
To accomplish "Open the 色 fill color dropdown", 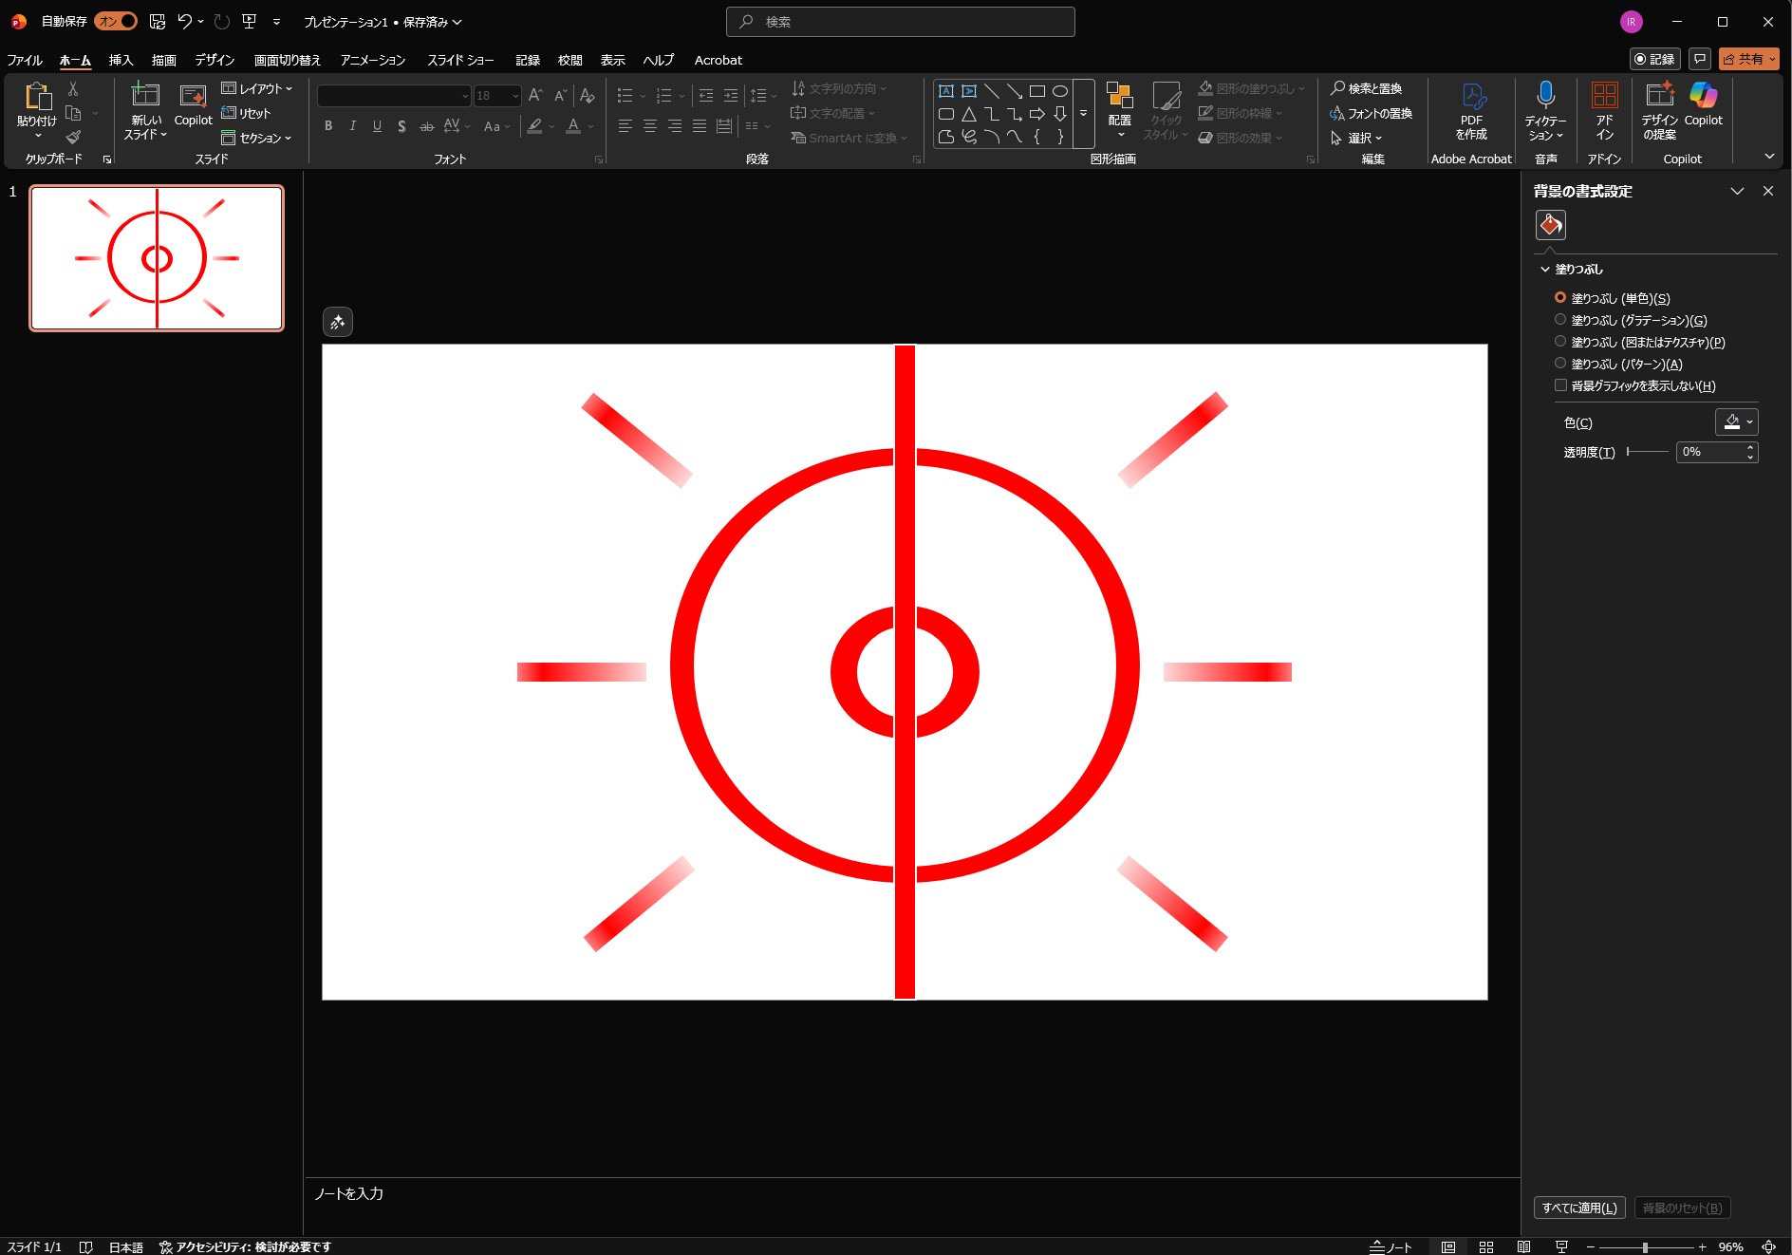I will tap(1736, 422).
